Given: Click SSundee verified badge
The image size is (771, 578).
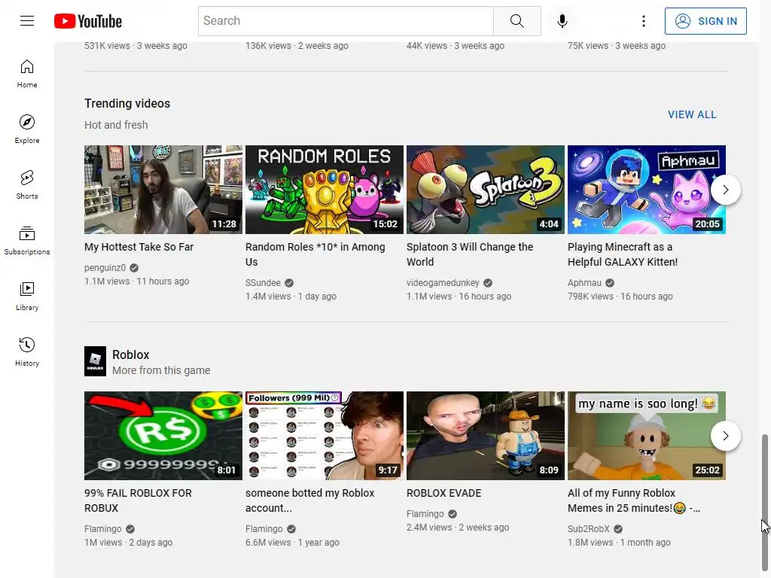Looking at the screenshot, I should point(289,283).
